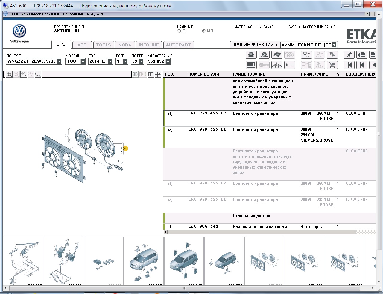Image resolution: width=383 pixels, height=294 pixels.
Task: Select row 1J0 906 444 connector
Action: pyautogui.click(x=270, y=227)
